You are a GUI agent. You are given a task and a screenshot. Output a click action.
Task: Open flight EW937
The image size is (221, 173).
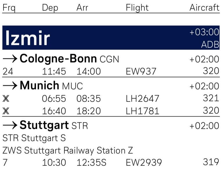tap(141, 71)
